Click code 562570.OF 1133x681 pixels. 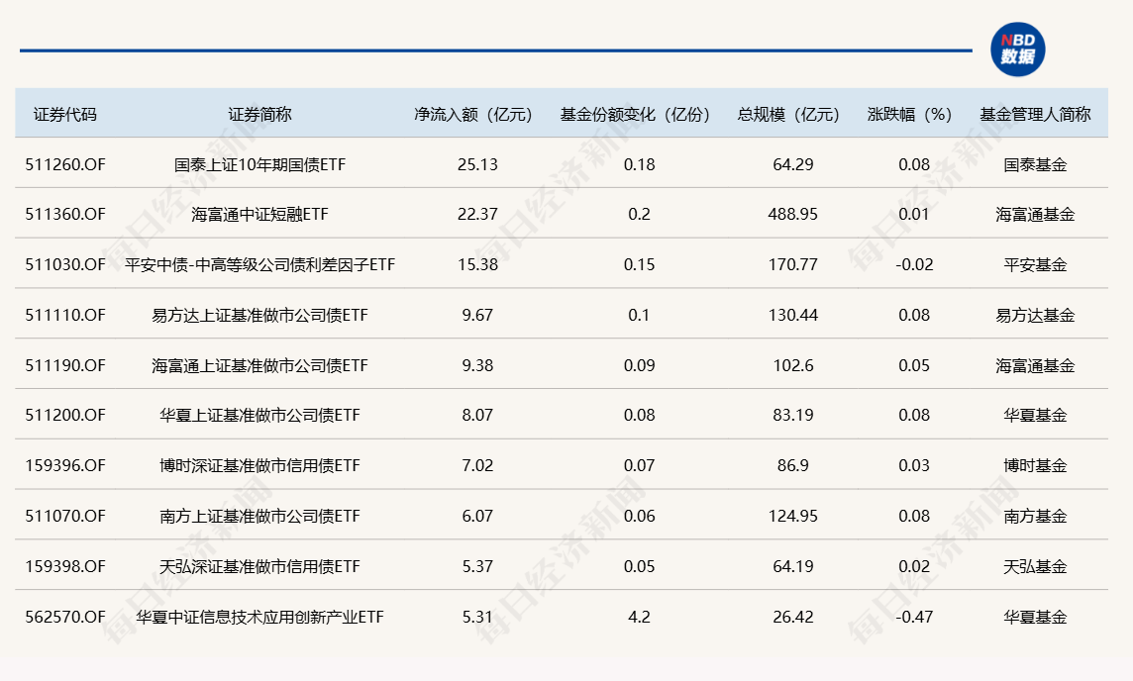coord(65,618)
